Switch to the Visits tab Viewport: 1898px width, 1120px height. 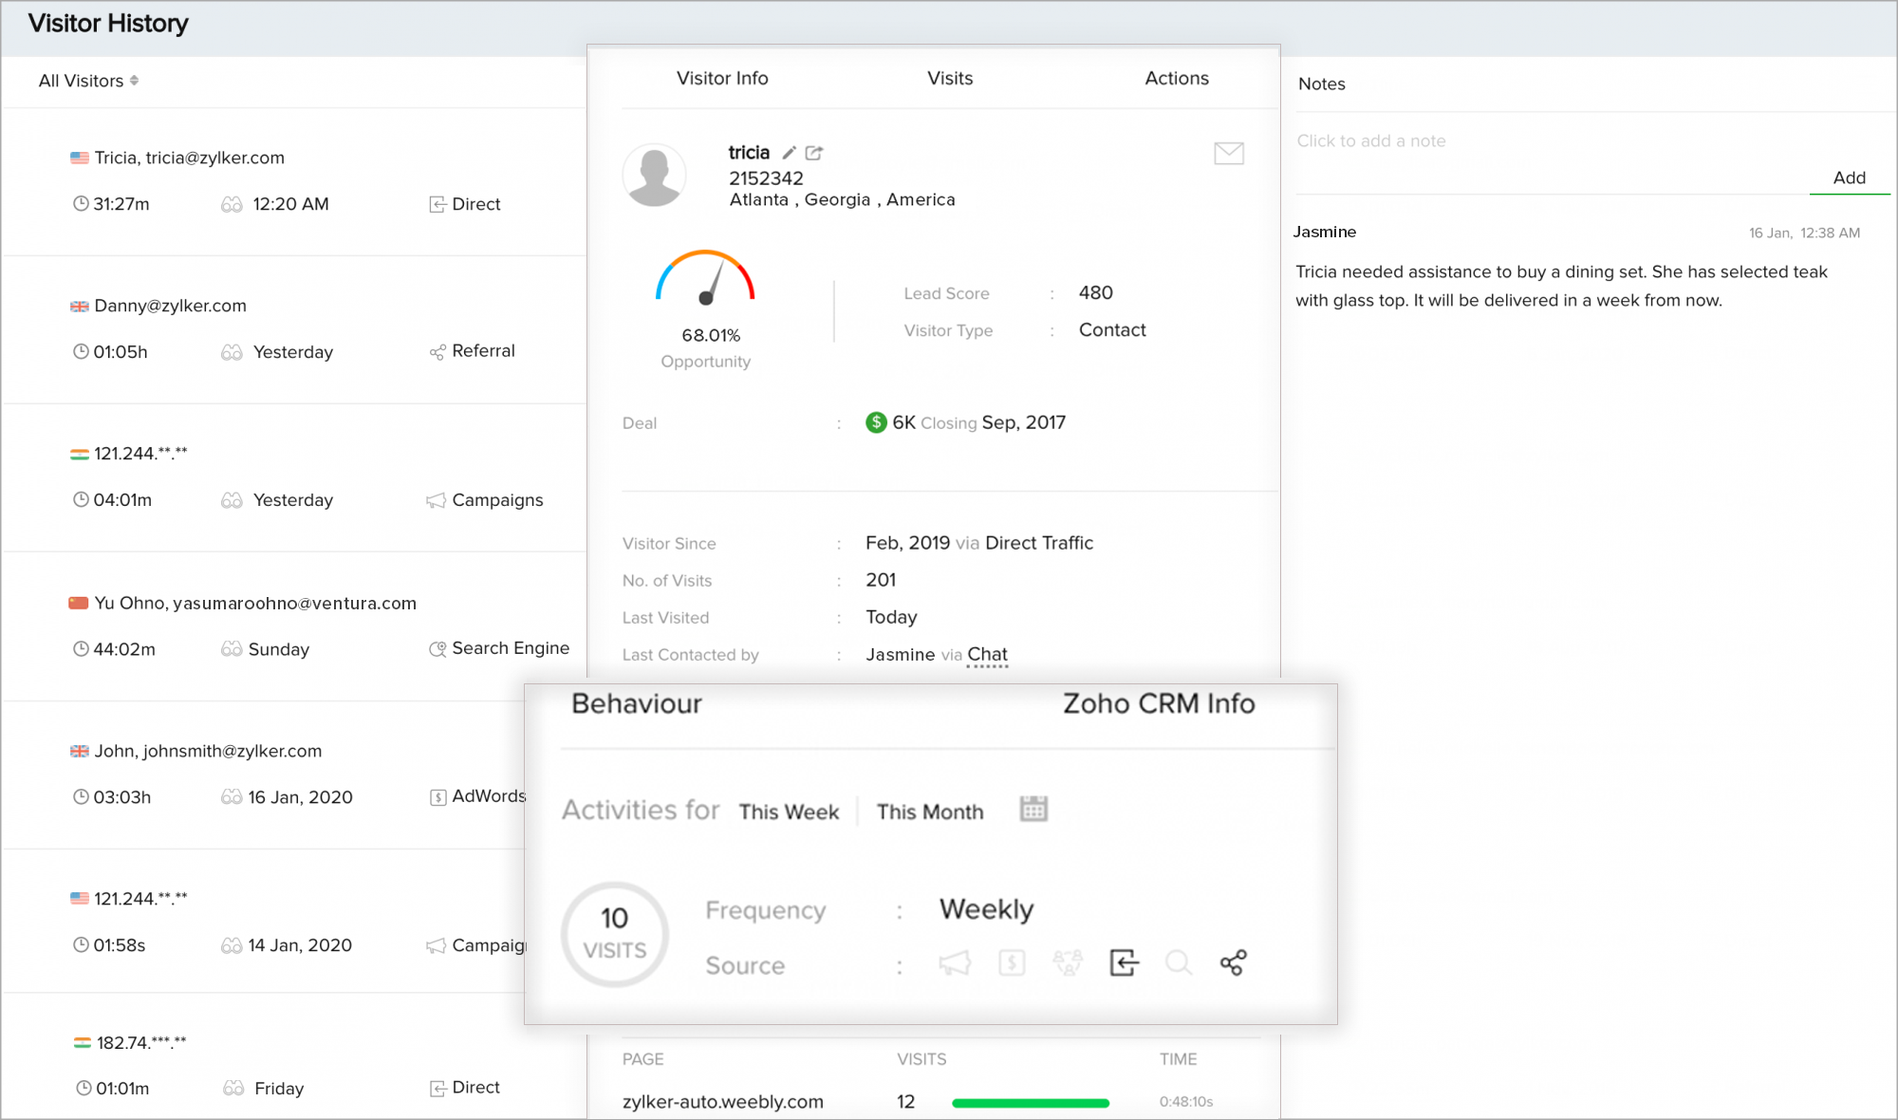click(950, 79)
